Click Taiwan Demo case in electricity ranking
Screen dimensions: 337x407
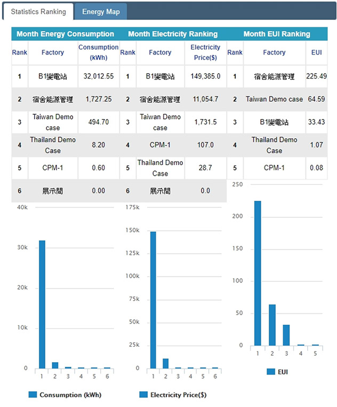[160, 122]
